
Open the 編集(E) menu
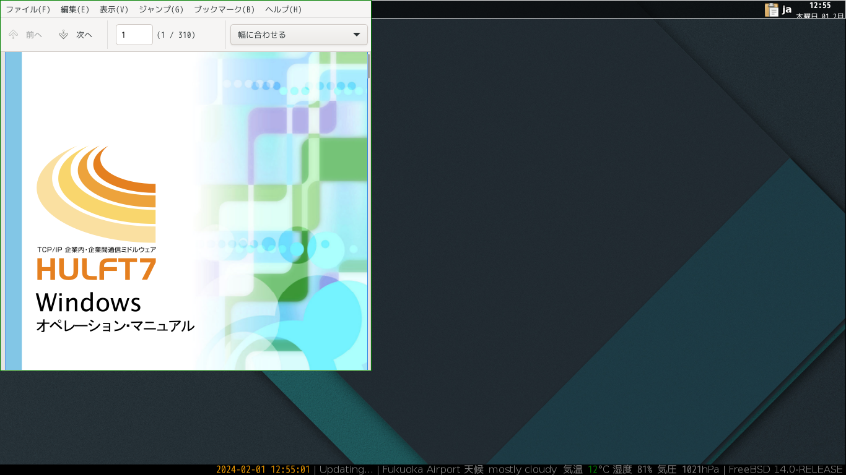point(75,9)
